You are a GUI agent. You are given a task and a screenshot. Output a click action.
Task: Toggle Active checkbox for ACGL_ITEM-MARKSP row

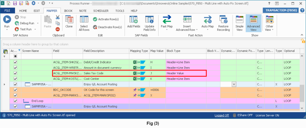click(15, 95)
